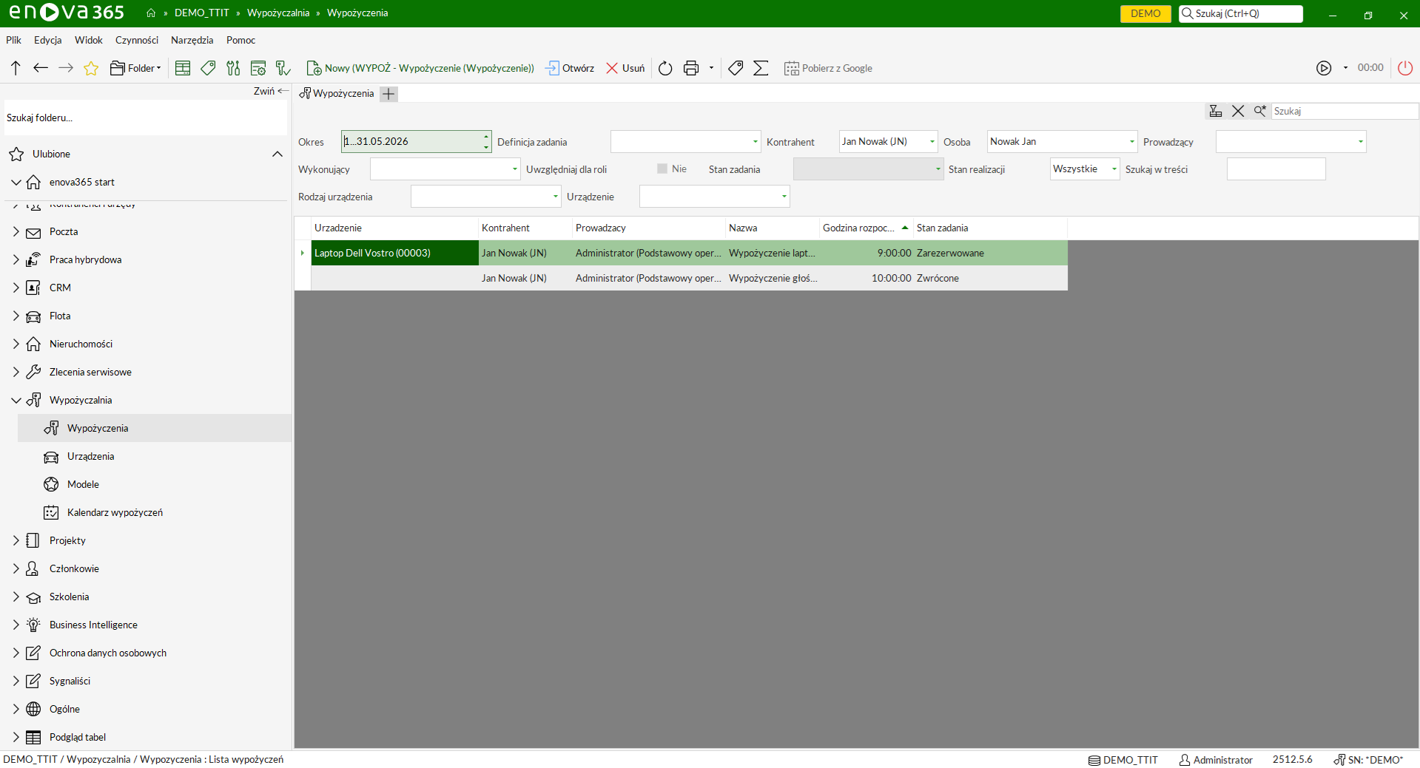Click the Kalendarz wypożyczeń calendar icon
The width and height of the screenshot is (1420, 768).
tap(51, 513)
